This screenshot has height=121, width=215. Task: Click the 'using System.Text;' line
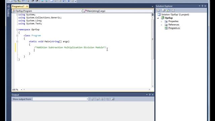tap(30, 24)
